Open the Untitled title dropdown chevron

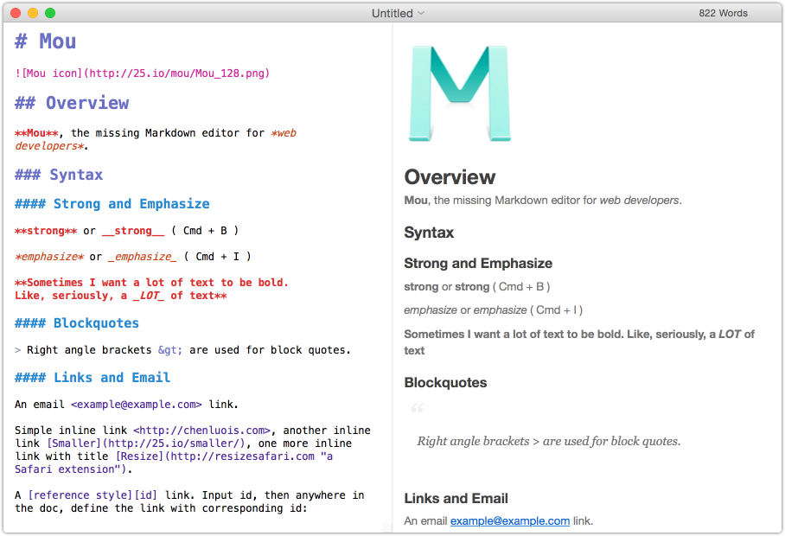coord(421,13)
